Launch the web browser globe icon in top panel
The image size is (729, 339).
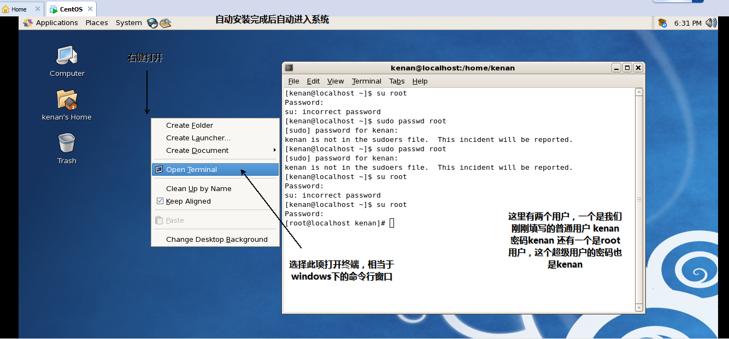click(x=152, y=23)
